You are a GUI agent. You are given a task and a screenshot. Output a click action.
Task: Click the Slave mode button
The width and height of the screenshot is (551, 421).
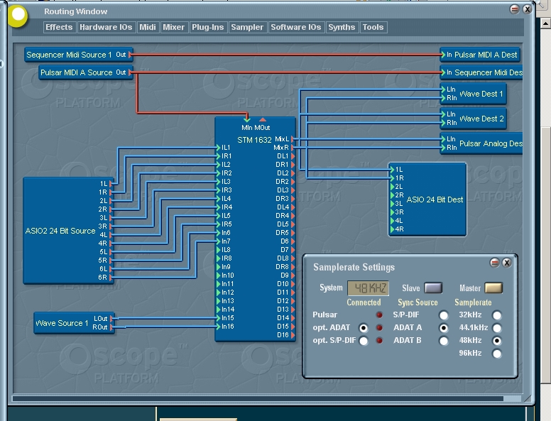pyautogui.click(x=433, y=288)
